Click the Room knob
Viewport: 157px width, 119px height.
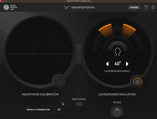pyautogui.click(x=117, y=113)
